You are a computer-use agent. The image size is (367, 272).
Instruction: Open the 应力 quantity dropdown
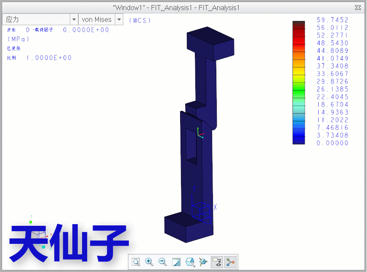(x=74, y=20)
